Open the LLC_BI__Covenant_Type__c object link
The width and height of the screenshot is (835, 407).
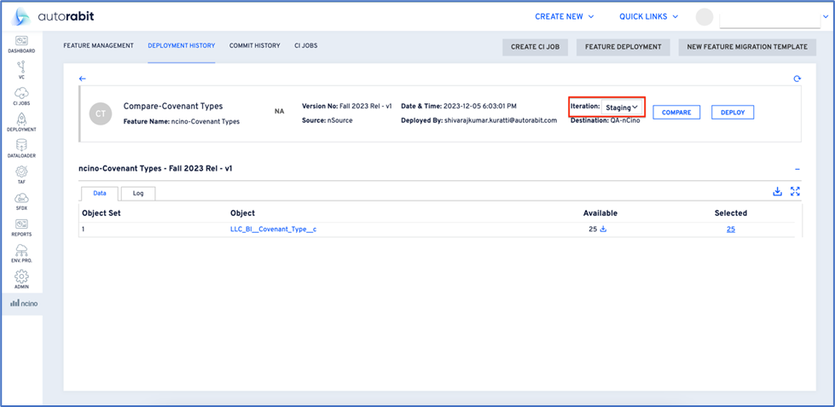coord(273,230)
